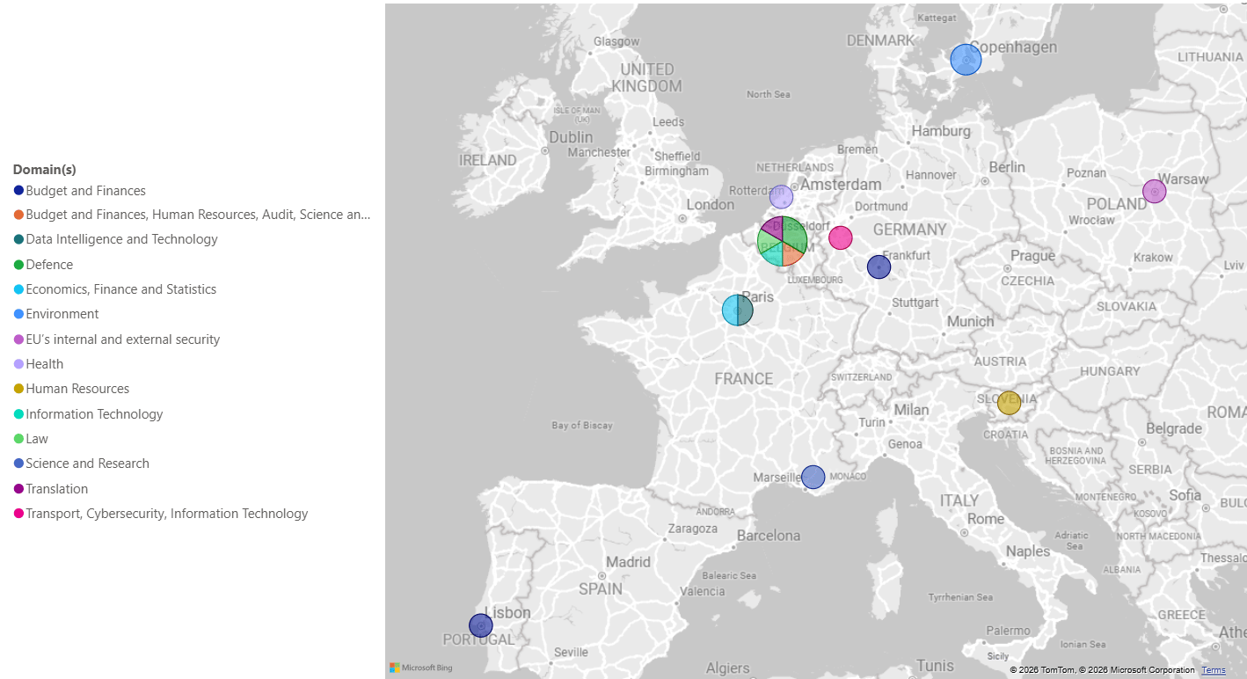Select the dark blue bubble near Frankfurt
This screenshot has height=679, width=1247.
[879, 266]
